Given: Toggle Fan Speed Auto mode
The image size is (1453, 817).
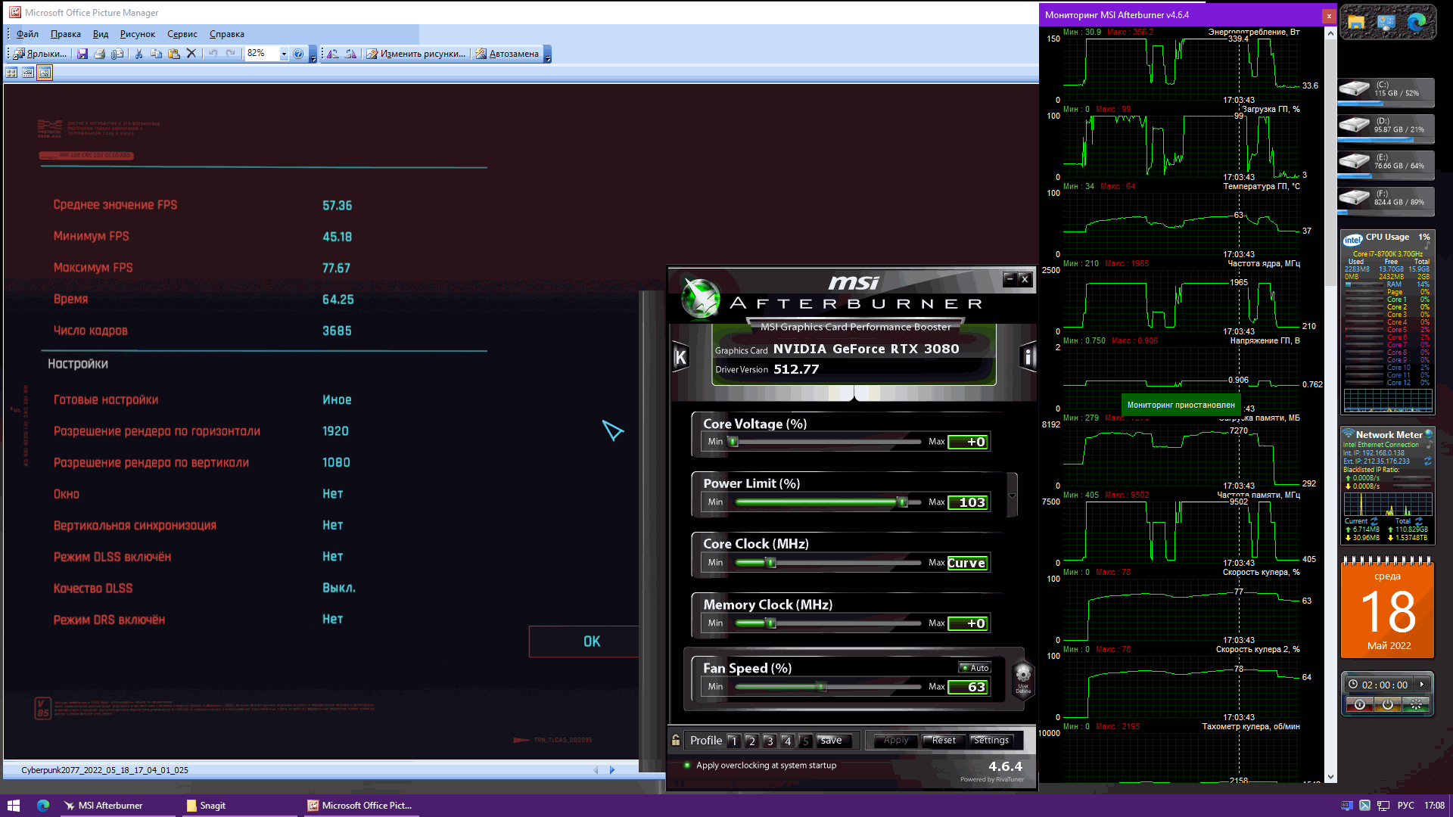Looking at the screenshot, I should [975, 668].
